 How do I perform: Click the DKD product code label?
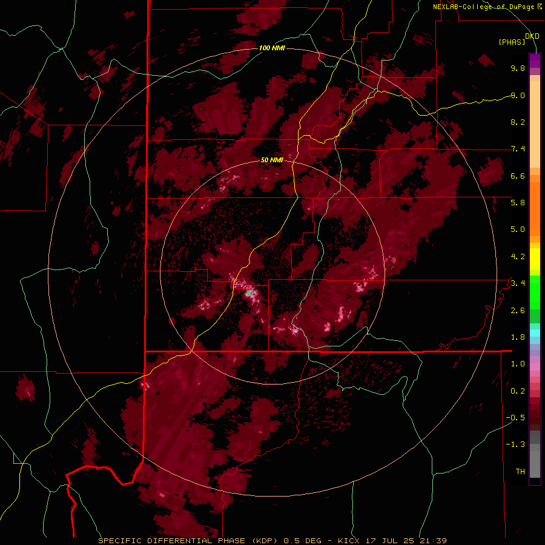[532, 36]
